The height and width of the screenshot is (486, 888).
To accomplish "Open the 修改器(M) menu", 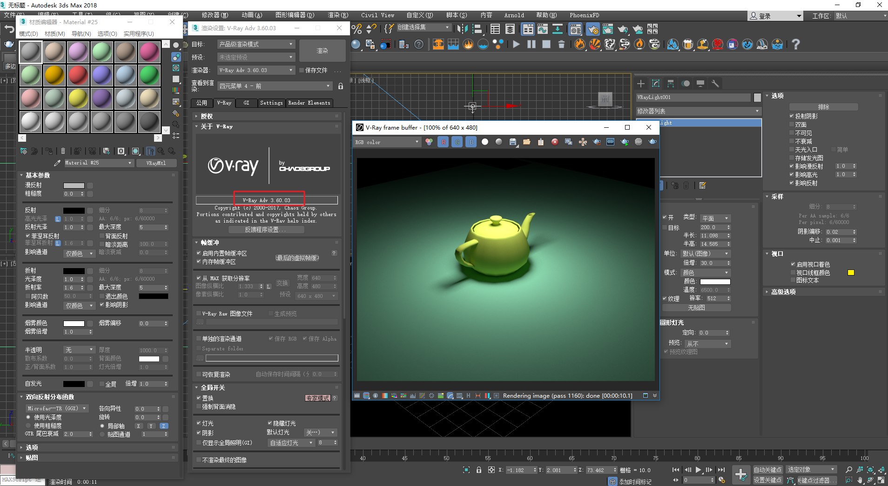I will (x=215, y=15).
